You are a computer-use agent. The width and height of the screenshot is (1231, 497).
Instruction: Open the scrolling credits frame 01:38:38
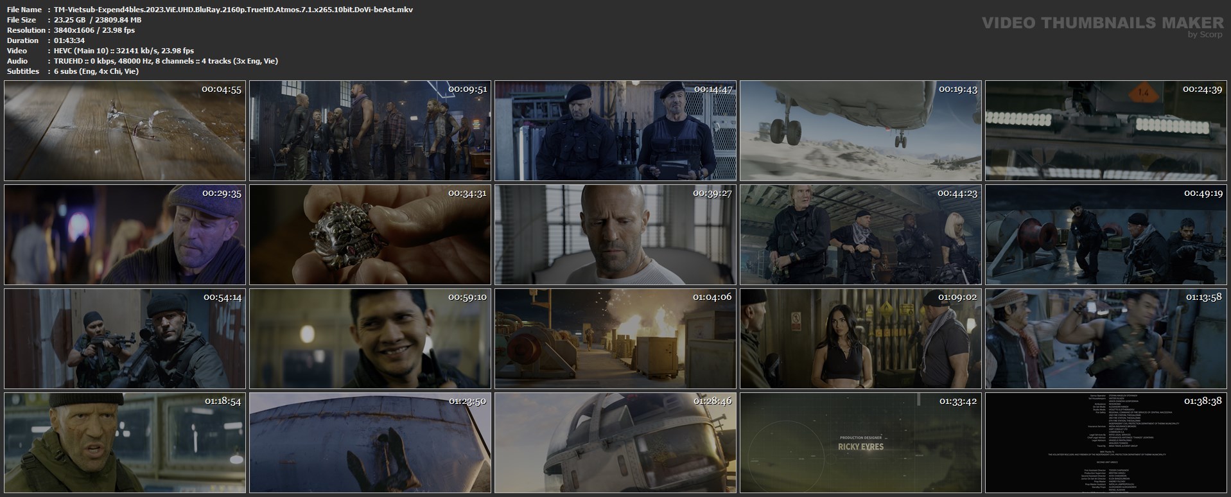click(x=1106, y=443)
